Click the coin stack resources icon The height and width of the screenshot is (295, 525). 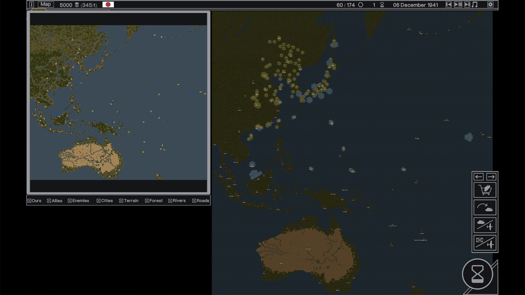[x=77, y=5]
